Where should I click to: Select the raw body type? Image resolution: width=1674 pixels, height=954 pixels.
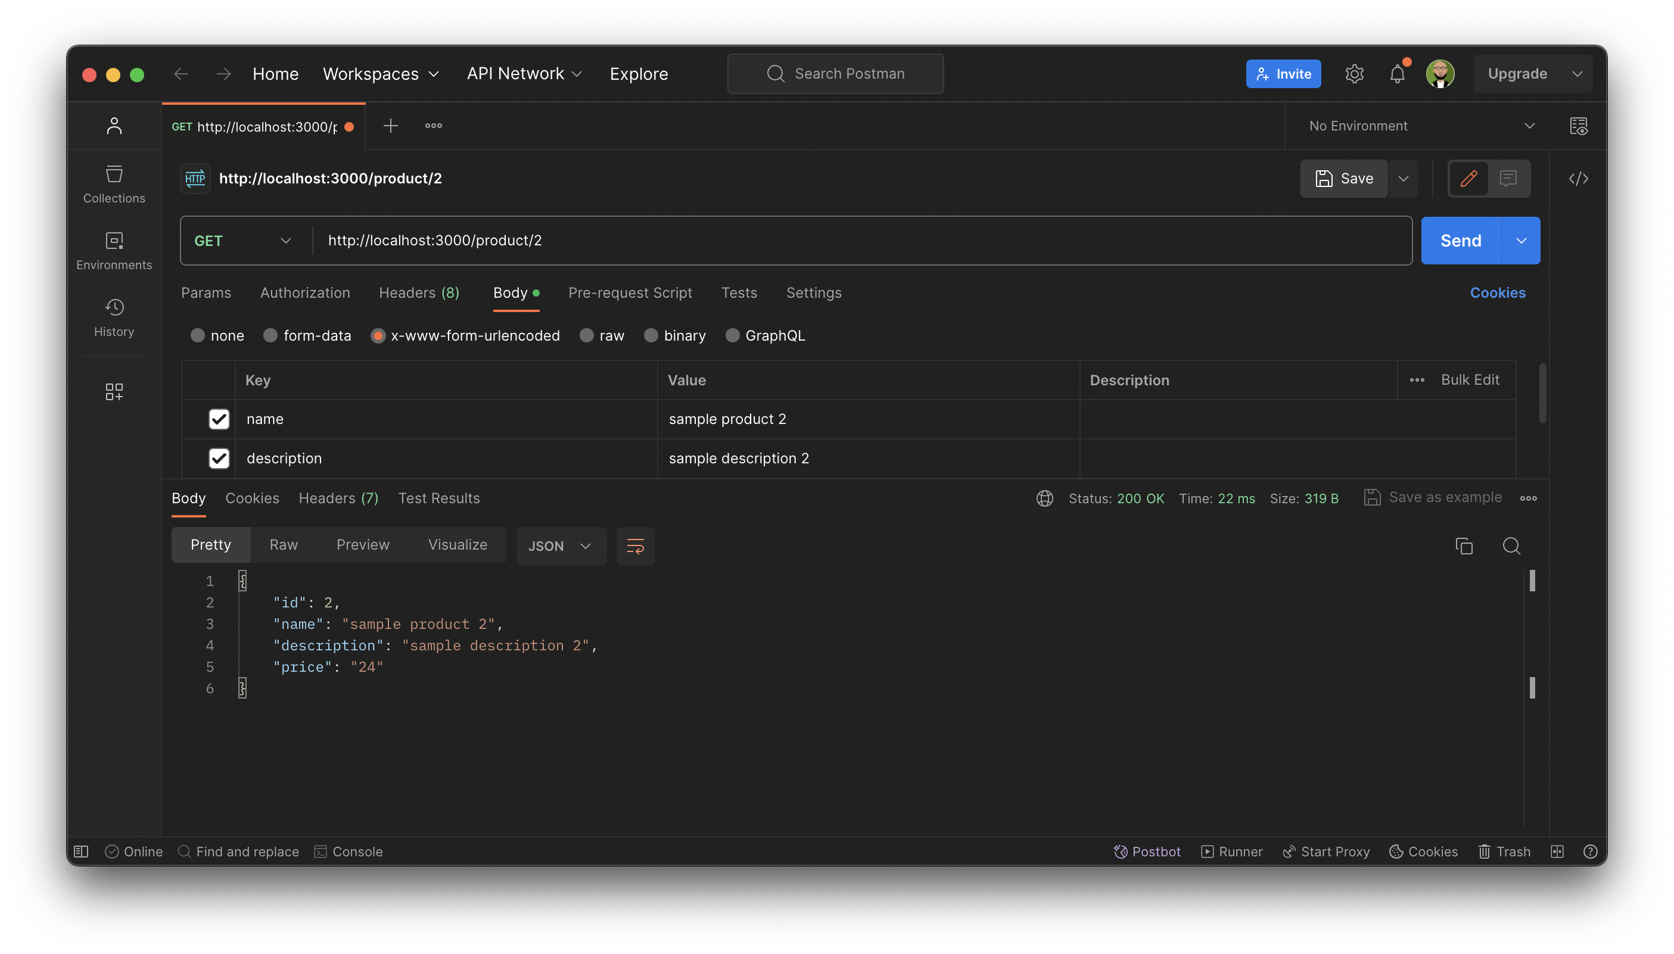click(x=587, y=335)
